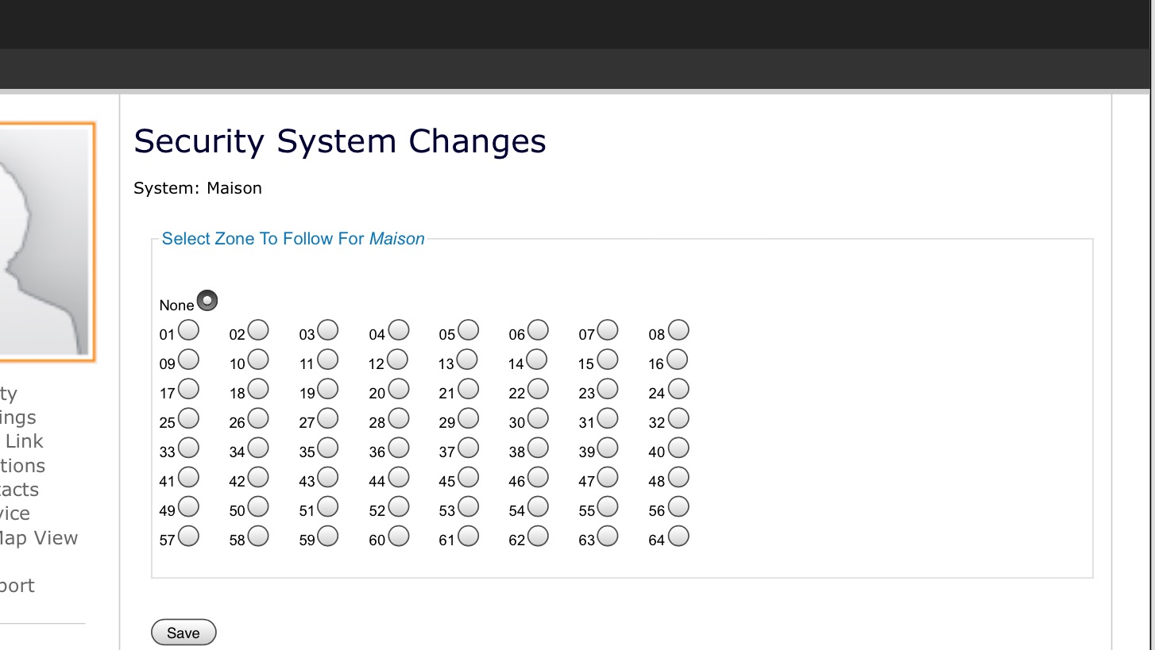This screenshot has width=1155, height=650.
Task: Select zone 01 radio button
Action: (188, 330)
